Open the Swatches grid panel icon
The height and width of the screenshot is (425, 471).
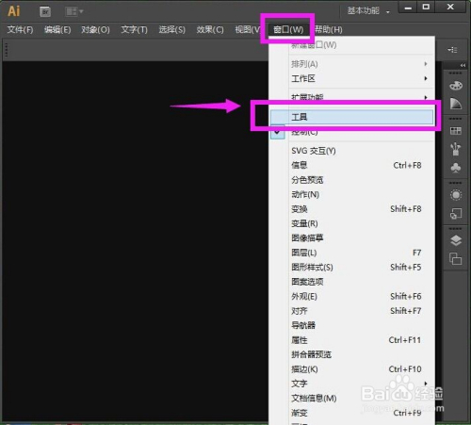point(456,131)
